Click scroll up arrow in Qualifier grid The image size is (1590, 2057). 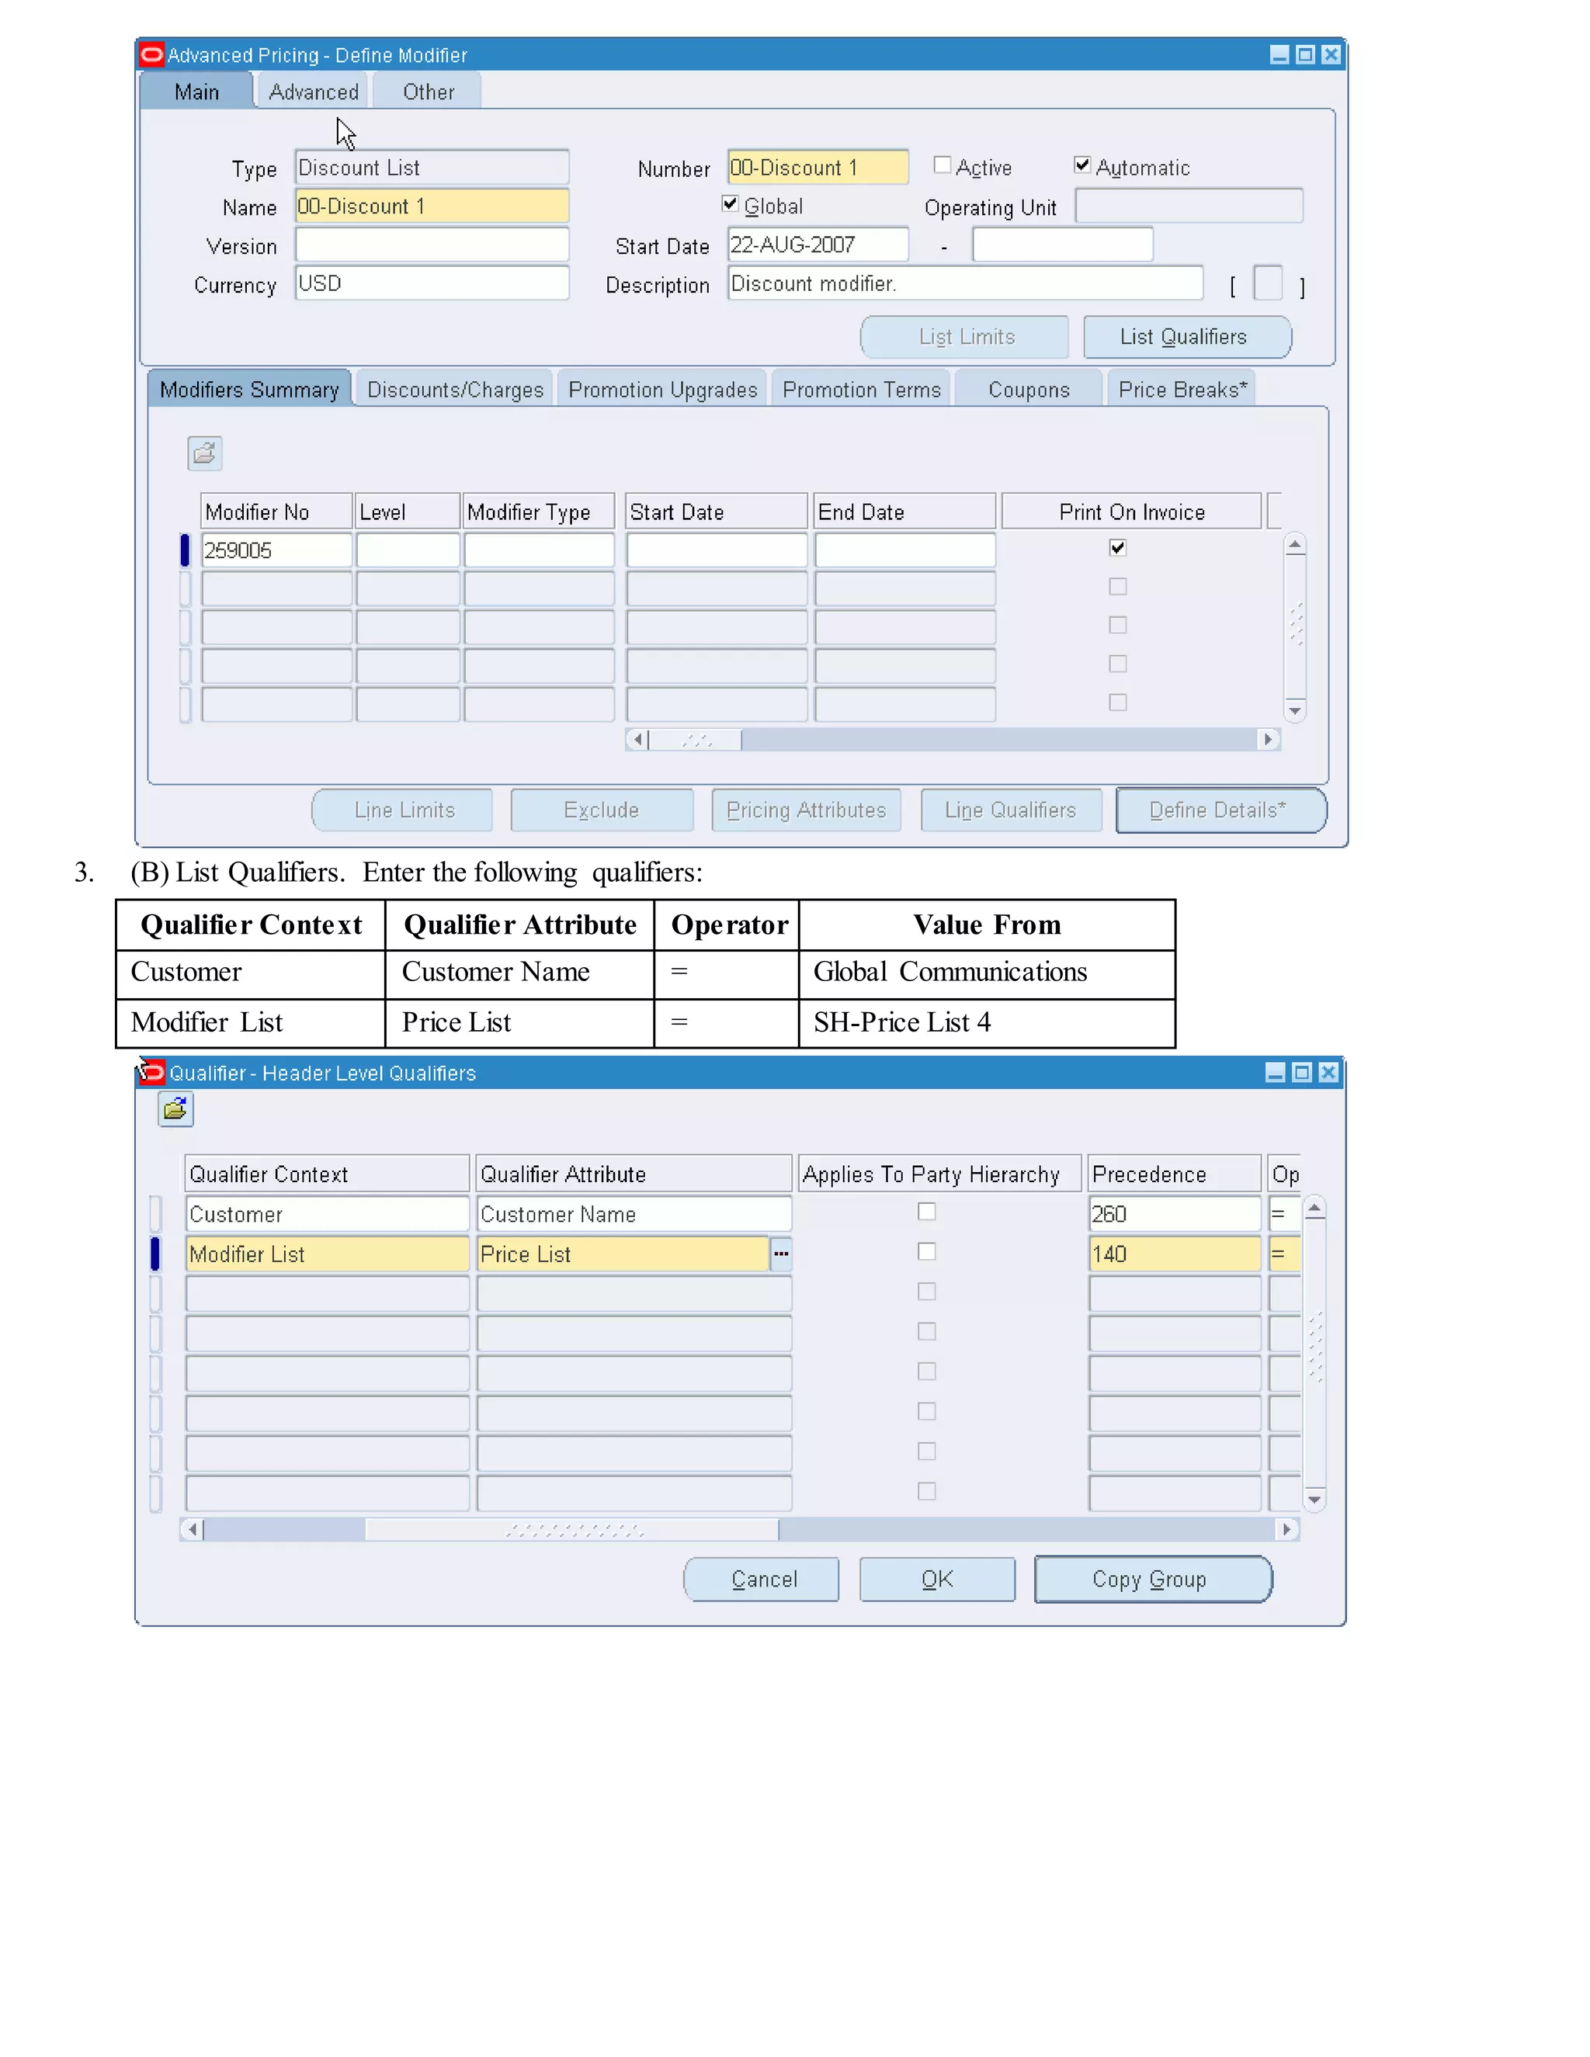pyautogui.click(x=1315, y=1209)
